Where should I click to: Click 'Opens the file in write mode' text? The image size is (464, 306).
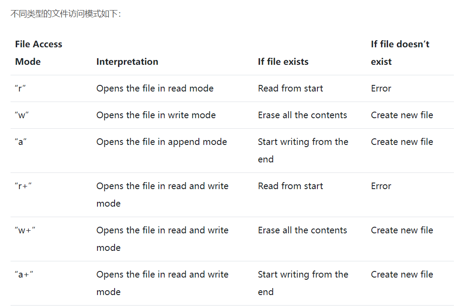(x=156, y=115)
